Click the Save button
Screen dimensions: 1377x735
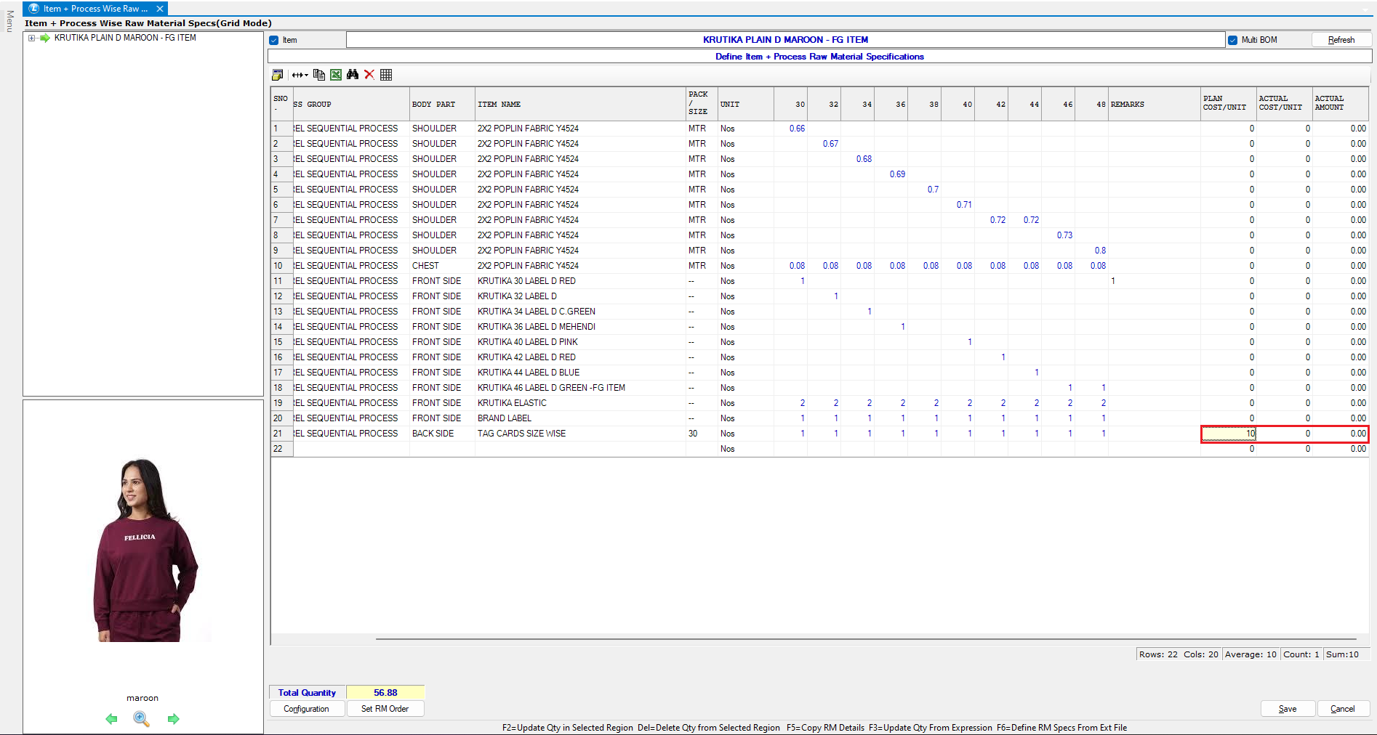(x=1288, y=709)
